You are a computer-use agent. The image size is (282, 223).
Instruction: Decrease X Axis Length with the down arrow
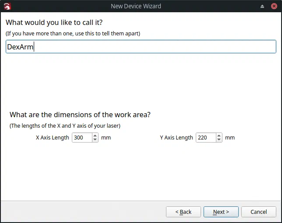[95, 139]
